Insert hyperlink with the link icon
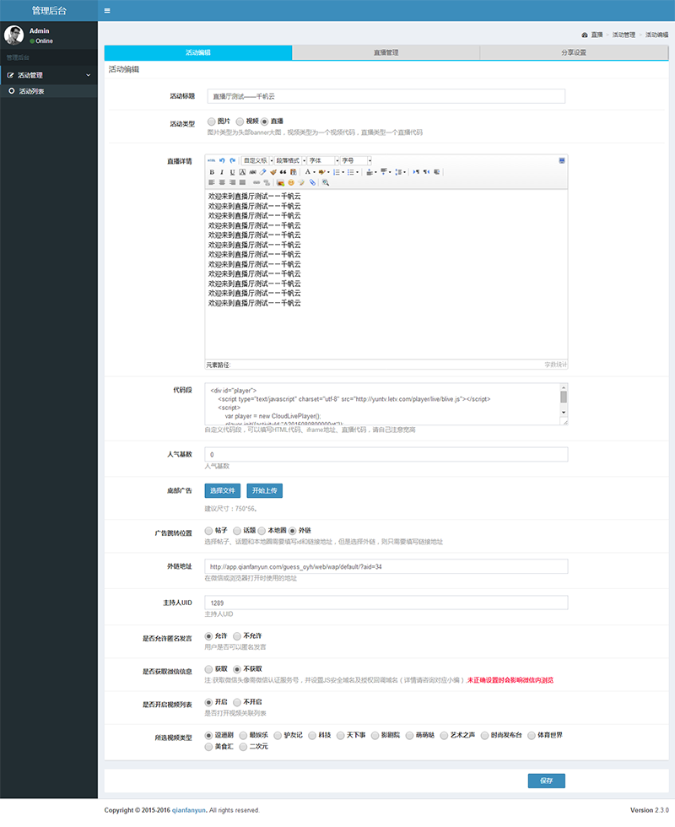 coord(256,182)
